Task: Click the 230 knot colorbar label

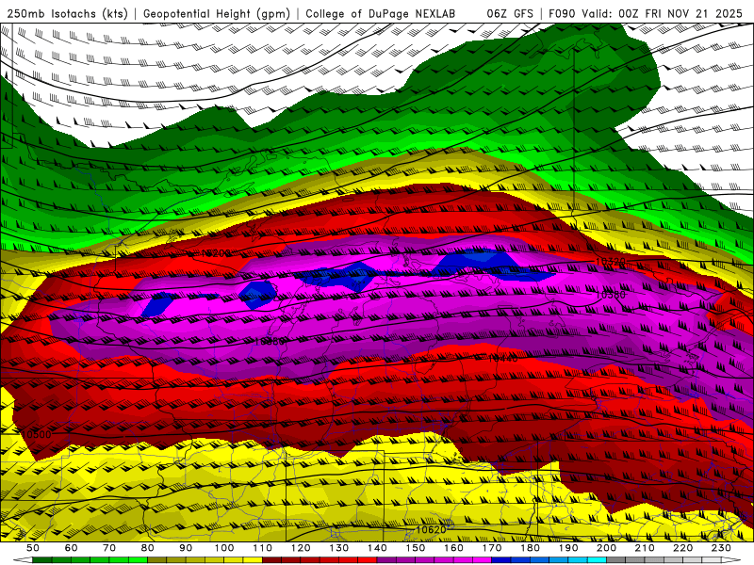Action: click(721, 548)
